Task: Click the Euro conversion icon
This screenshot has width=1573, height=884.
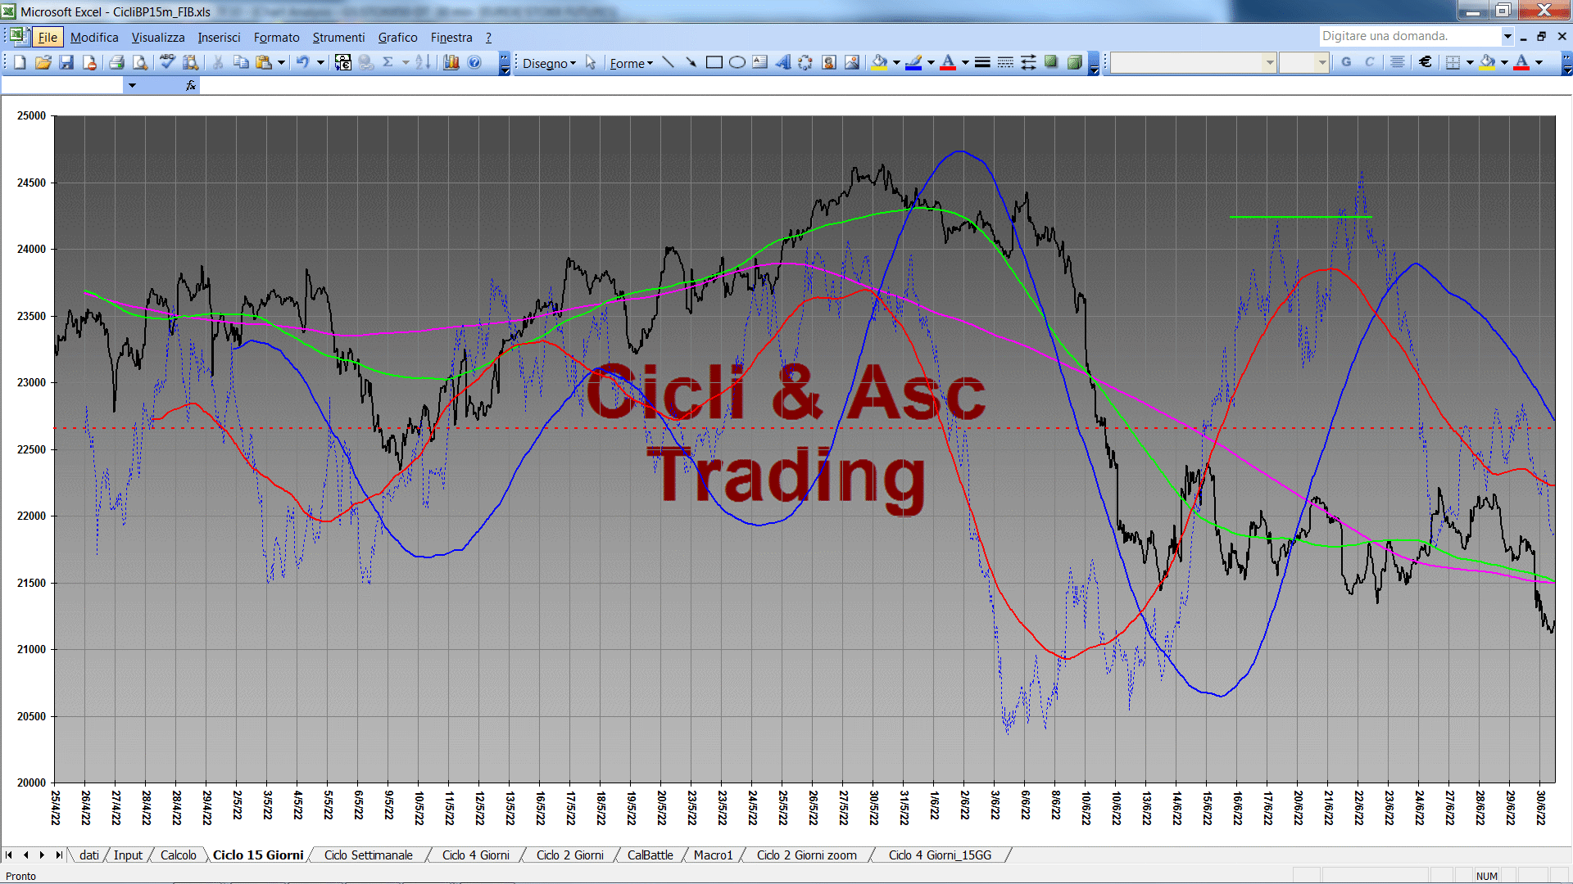Action: (343, 62)
